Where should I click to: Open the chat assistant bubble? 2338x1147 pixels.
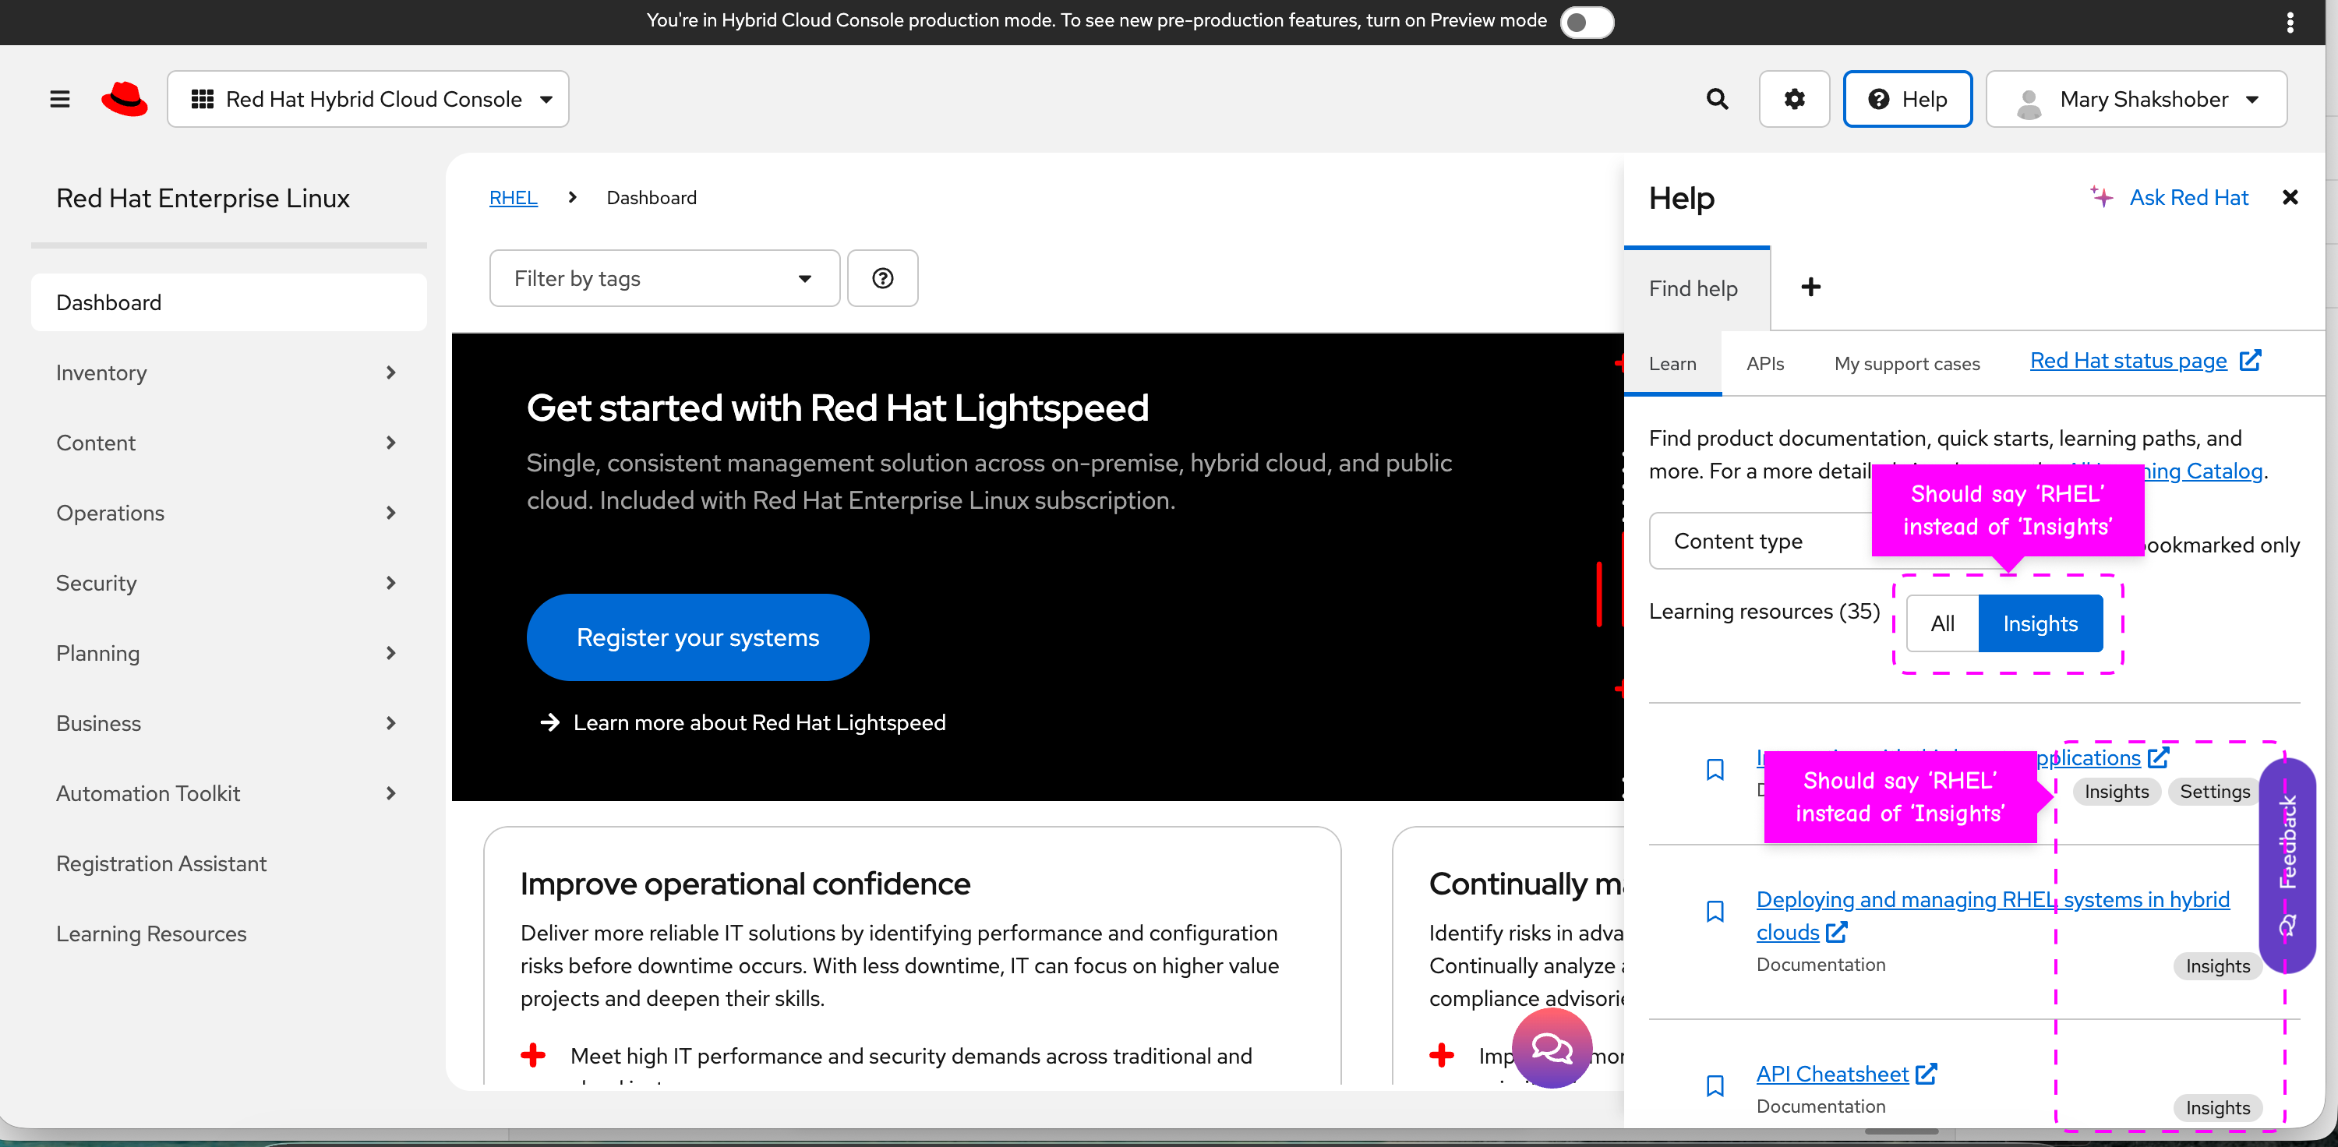click(1551, 1048)
